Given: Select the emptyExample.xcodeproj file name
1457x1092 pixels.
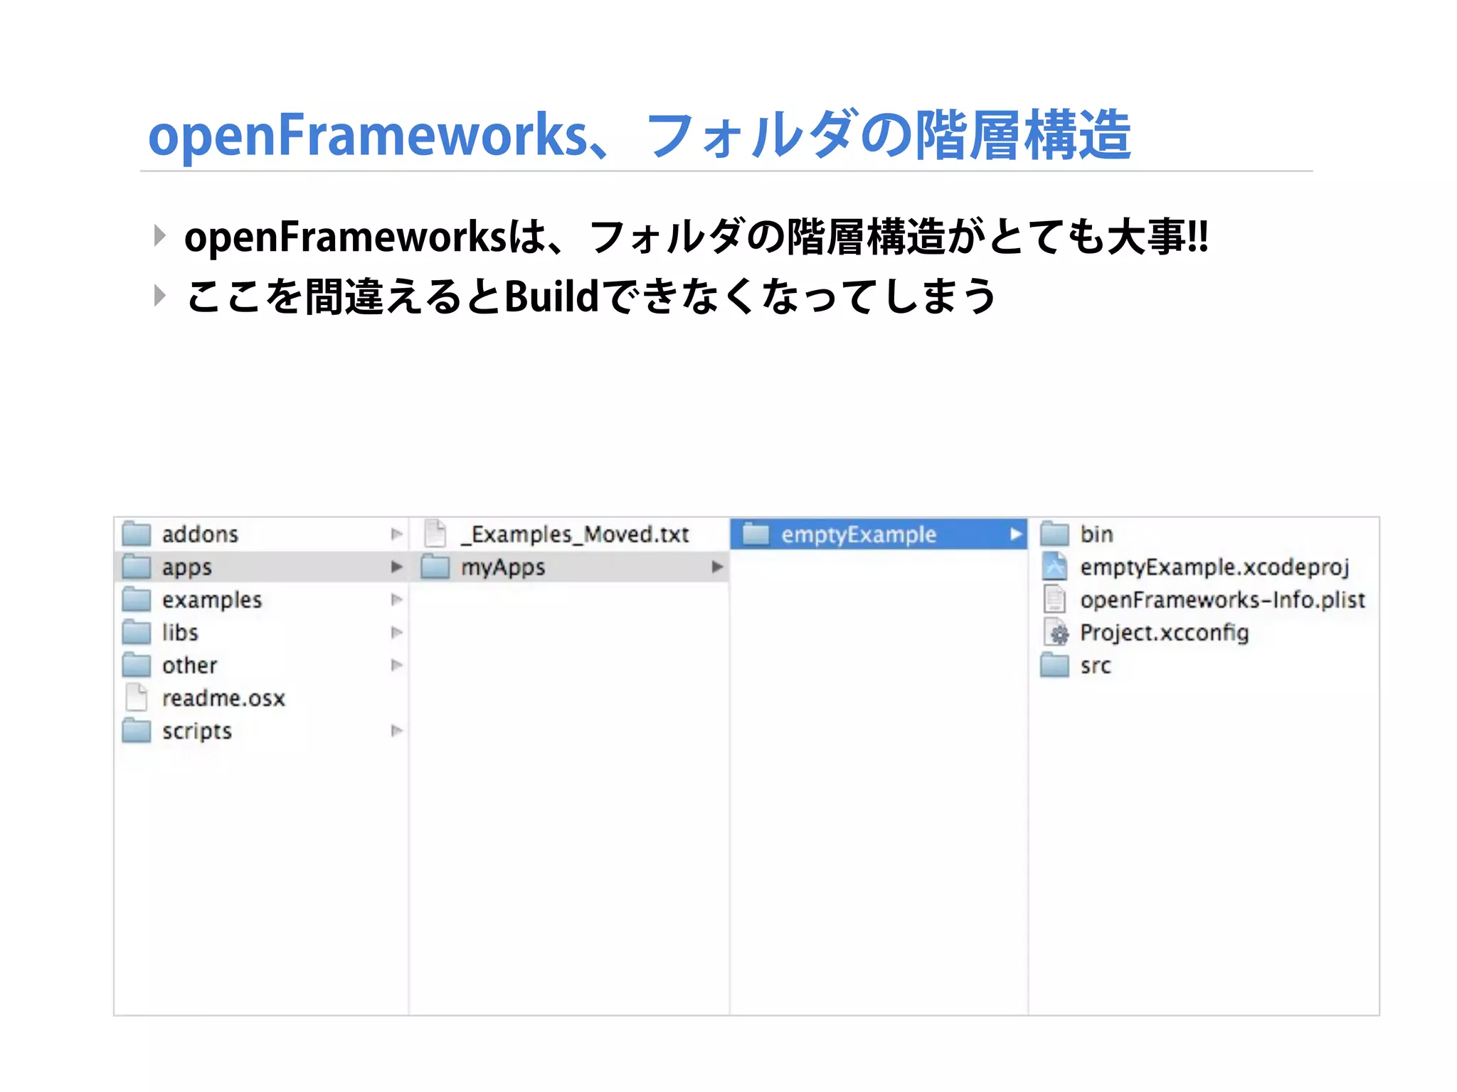Looking at the screenshot, I should (x=1214, y=567).
